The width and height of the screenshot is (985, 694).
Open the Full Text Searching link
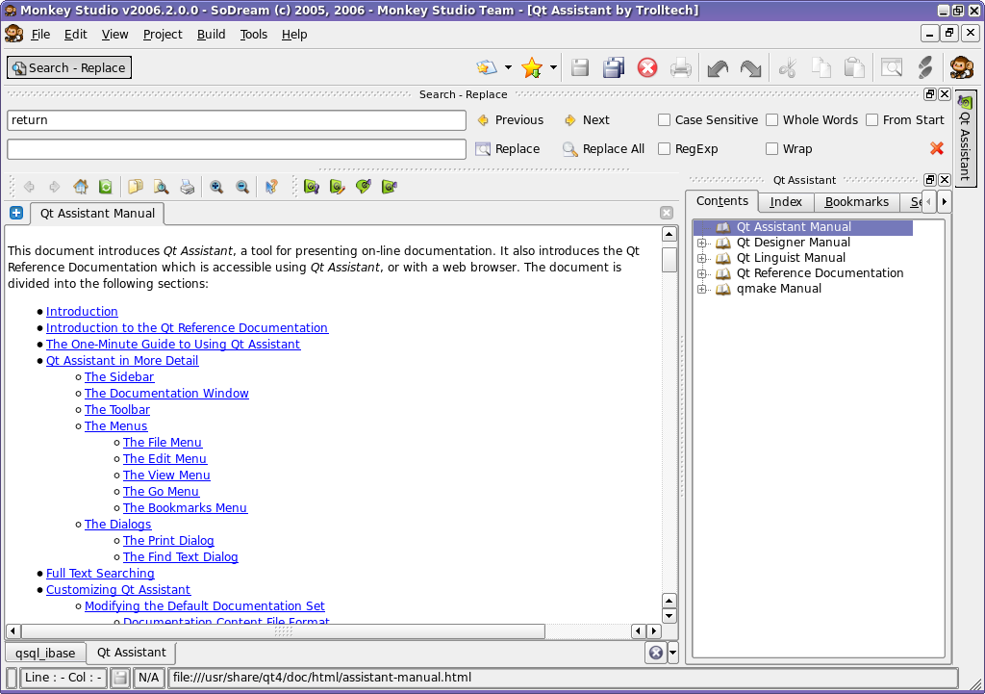coord(100,574)
